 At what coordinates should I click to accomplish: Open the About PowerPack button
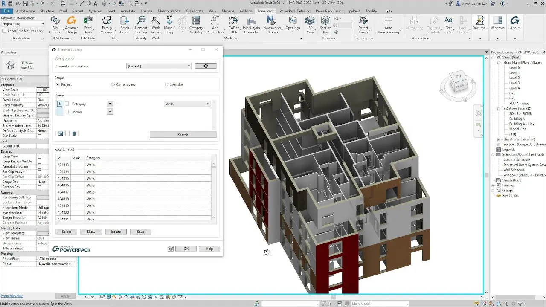(x=515, y=23)
